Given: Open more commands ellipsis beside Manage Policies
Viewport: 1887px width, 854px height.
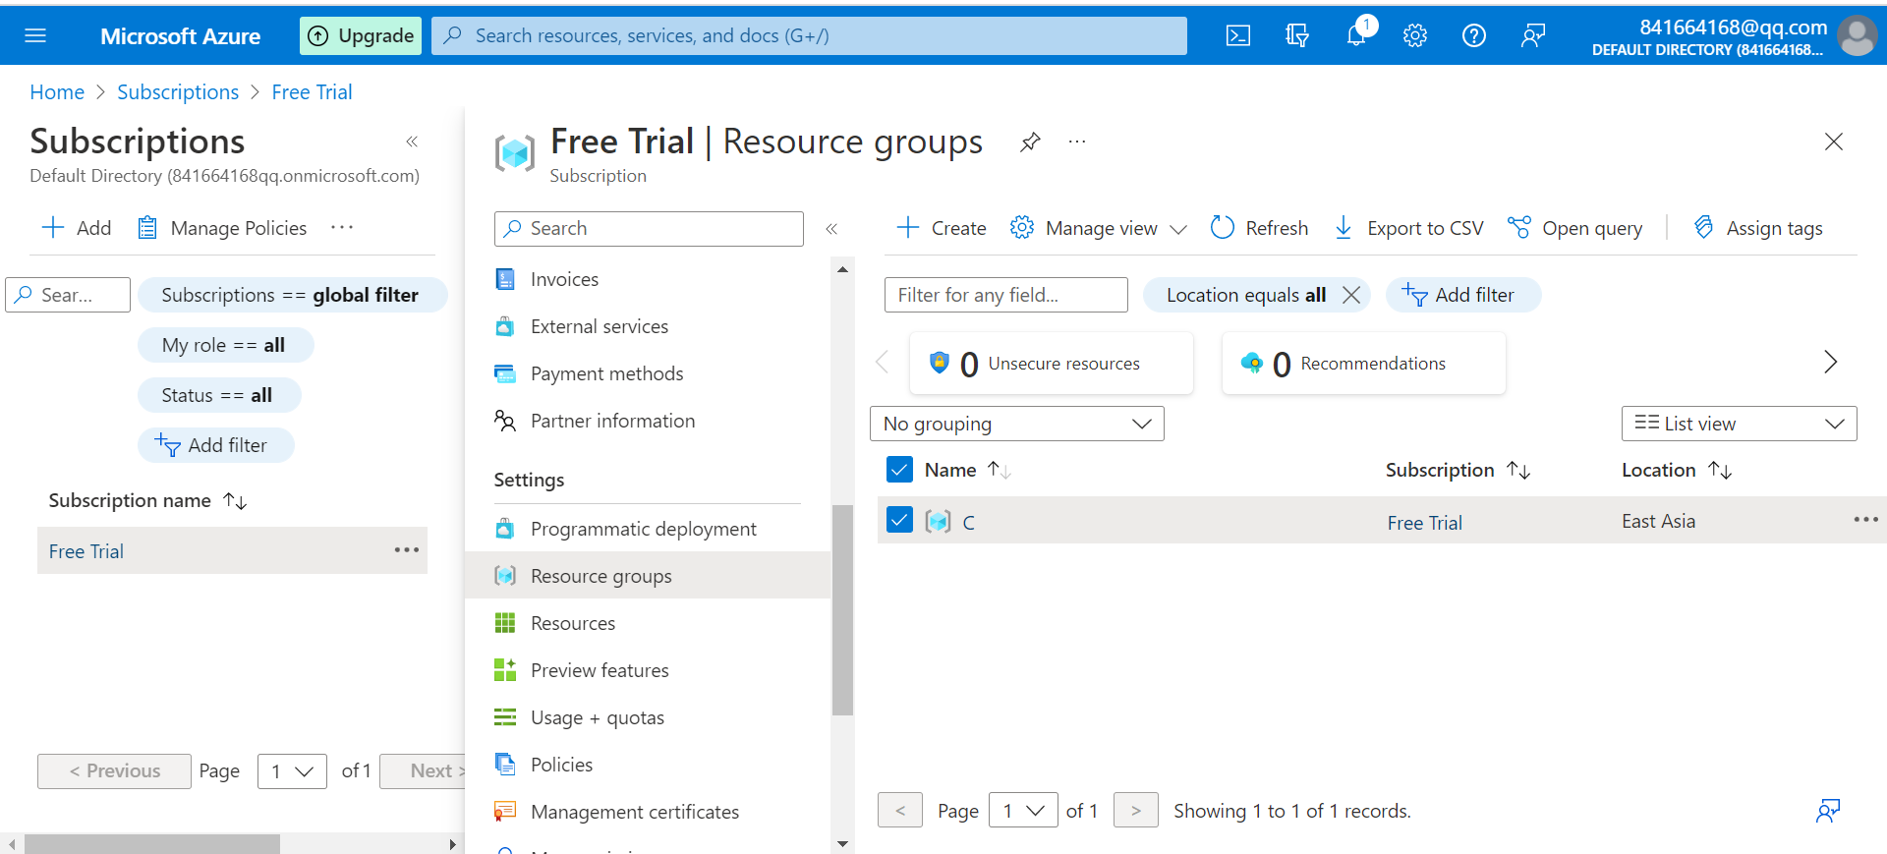Looking at the screenshot, I should coord(342,228).
